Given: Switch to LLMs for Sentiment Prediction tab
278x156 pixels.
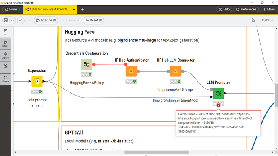Looking at the screenshot, I should point(50,9).
